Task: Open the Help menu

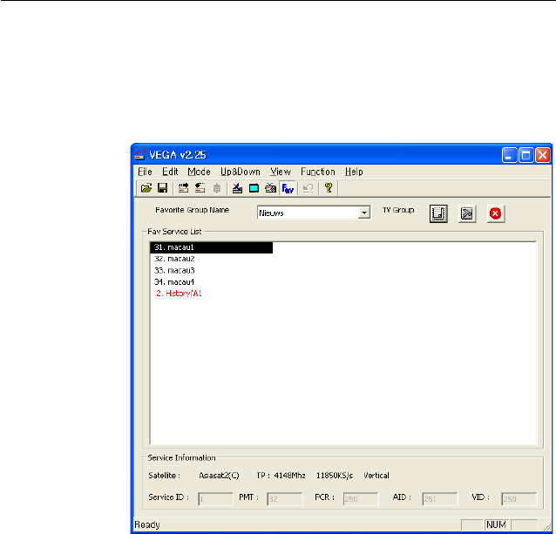Action: point(354,172)
